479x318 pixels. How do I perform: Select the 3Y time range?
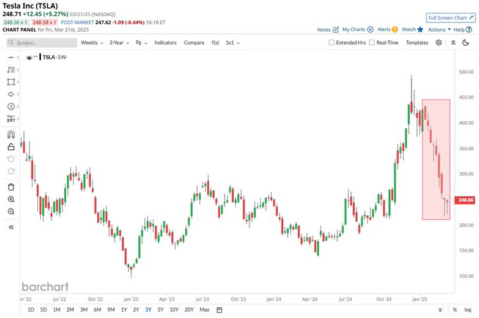pos(148,310)
